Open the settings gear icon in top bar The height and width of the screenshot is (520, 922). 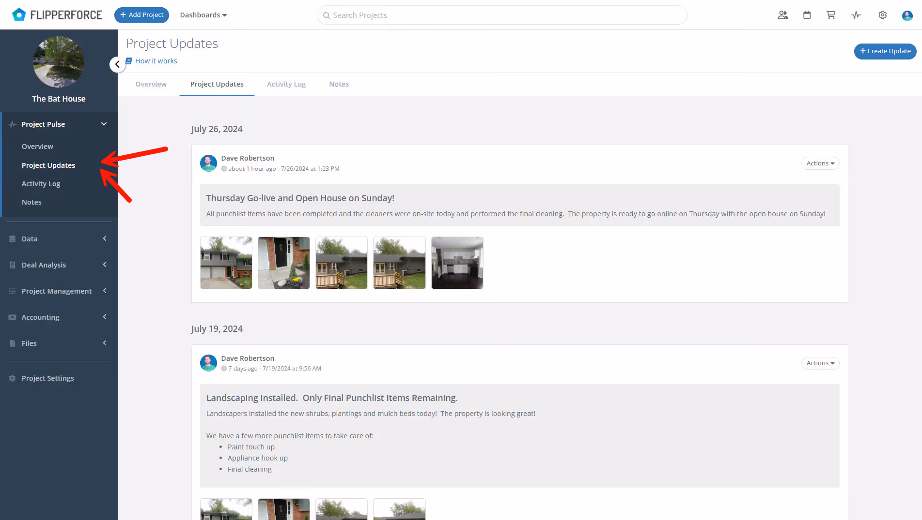[883, 15]
